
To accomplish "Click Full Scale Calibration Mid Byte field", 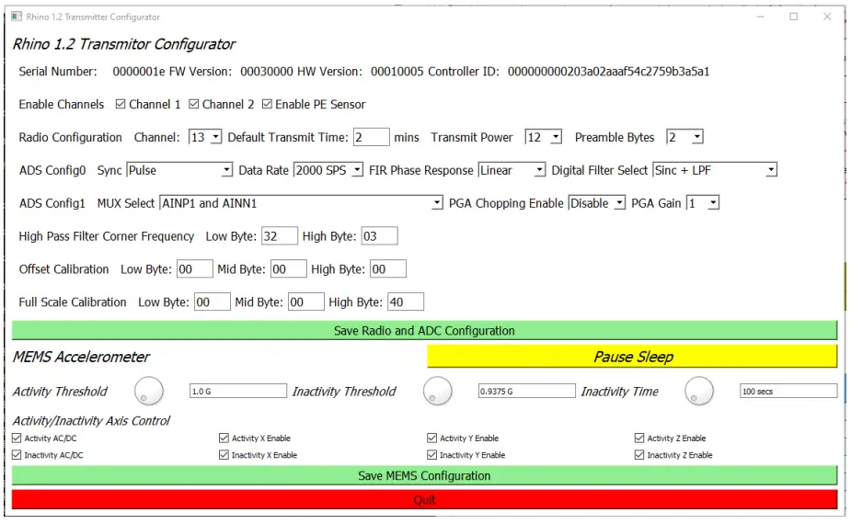I will click(x=306, y=302).
